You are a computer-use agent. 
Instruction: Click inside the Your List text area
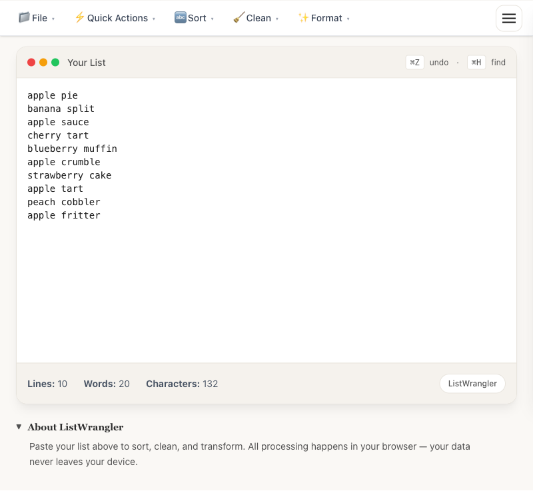pos(266,220)
